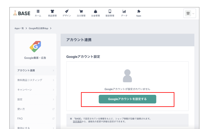Click the Google shopping tag logo
This screenshot has height=129, width=210.
pos(35,47)
